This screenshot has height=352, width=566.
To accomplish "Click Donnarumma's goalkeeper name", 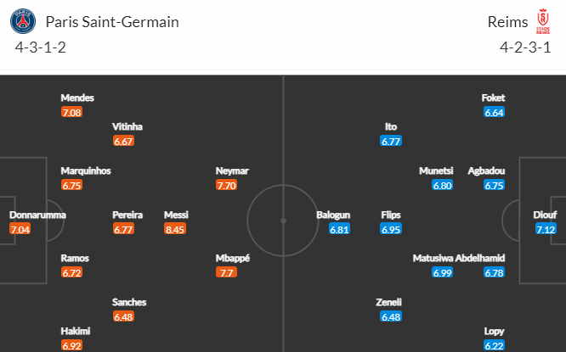I will pos(37,215).
